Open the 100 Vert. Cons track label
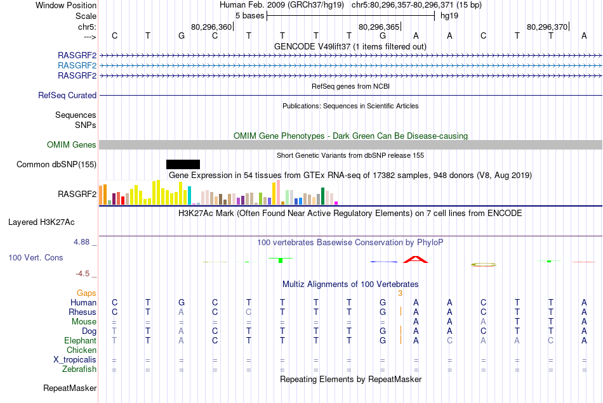The height and width of the screenshot is (403, 603). pos(36,257)
